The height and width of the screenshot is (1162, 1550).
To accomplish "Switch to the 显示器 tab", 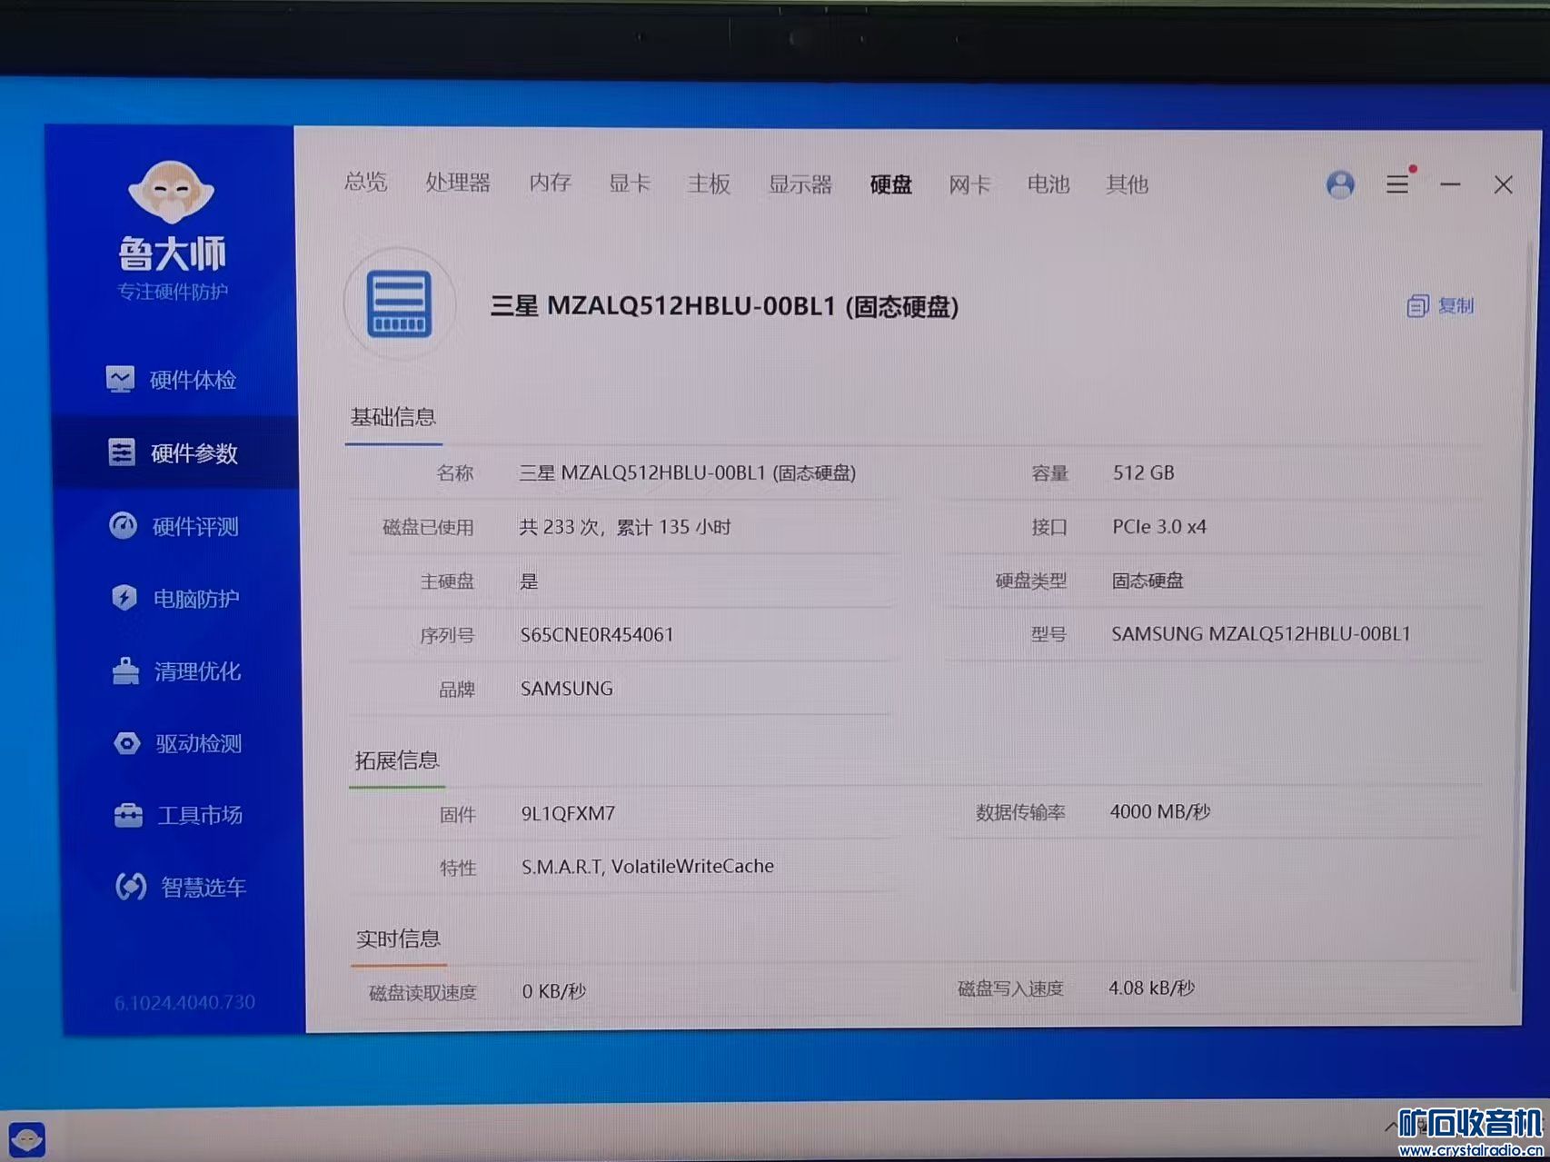I will (800, 184).
